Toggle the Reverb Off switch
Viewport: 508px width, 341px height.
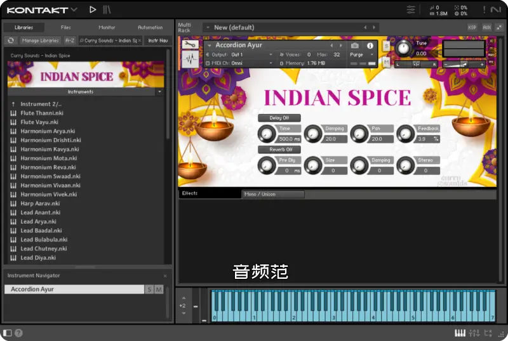click(279, 150)
